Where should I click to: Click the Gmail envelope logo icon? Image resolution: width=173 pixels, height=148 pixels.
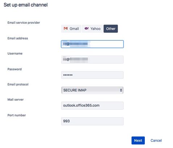[66, 29]
